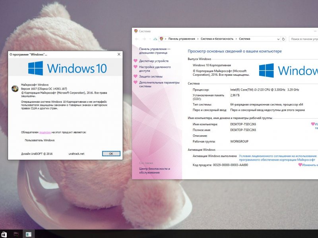The height and width of the screenshot is (238, 318).
Task: Focus the Поиск в панели управления search box
Action: [303, 39]
